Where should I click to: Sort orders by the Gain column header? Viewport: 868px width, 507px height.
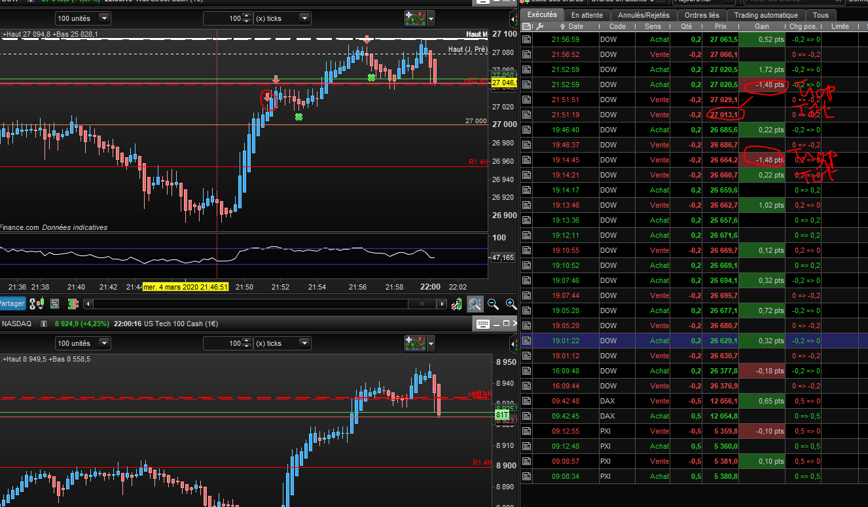click(761, 27)
